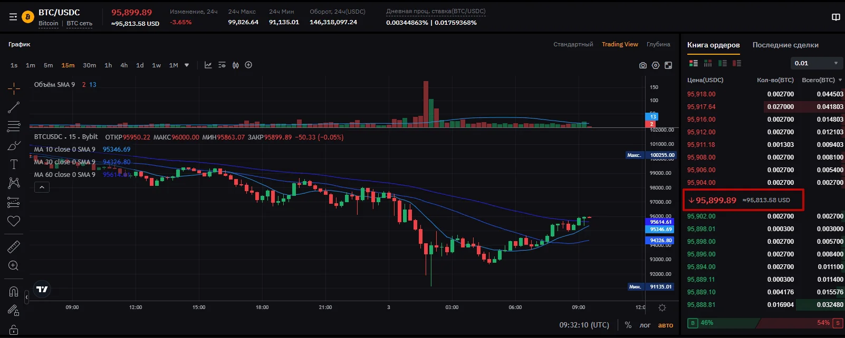The image size is (845, 338).
Task: Open the guide book icon at top right
Action: [836, 17]
